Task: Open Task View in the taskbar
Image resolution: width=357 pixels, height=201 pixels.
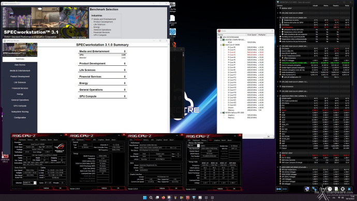Action: pyautogui.click(x=157, y=197)
